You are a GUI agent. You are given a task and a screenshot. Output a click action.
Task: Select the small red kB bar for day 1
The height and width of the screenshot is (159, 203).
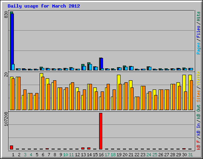click(x=11, y=147)
